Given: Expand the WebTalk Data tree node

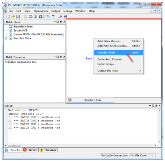Looking at the screenshot, I should pos(6,38).
